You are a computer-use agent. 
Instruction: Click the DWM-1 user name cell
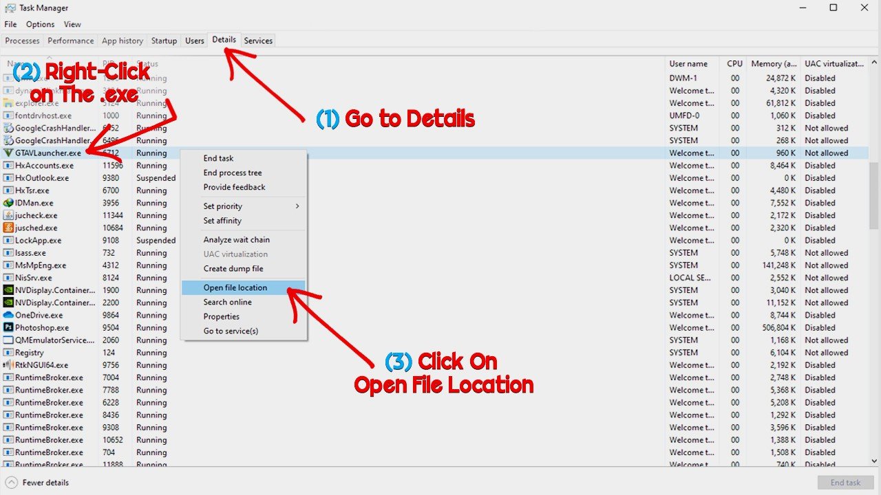[683, 78]
